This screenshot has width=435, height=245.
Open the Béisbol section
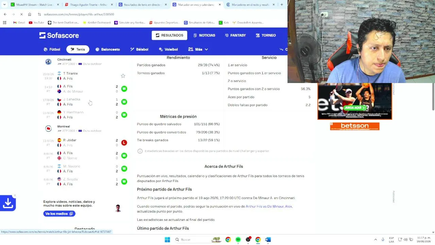click(x=139, y=49)
